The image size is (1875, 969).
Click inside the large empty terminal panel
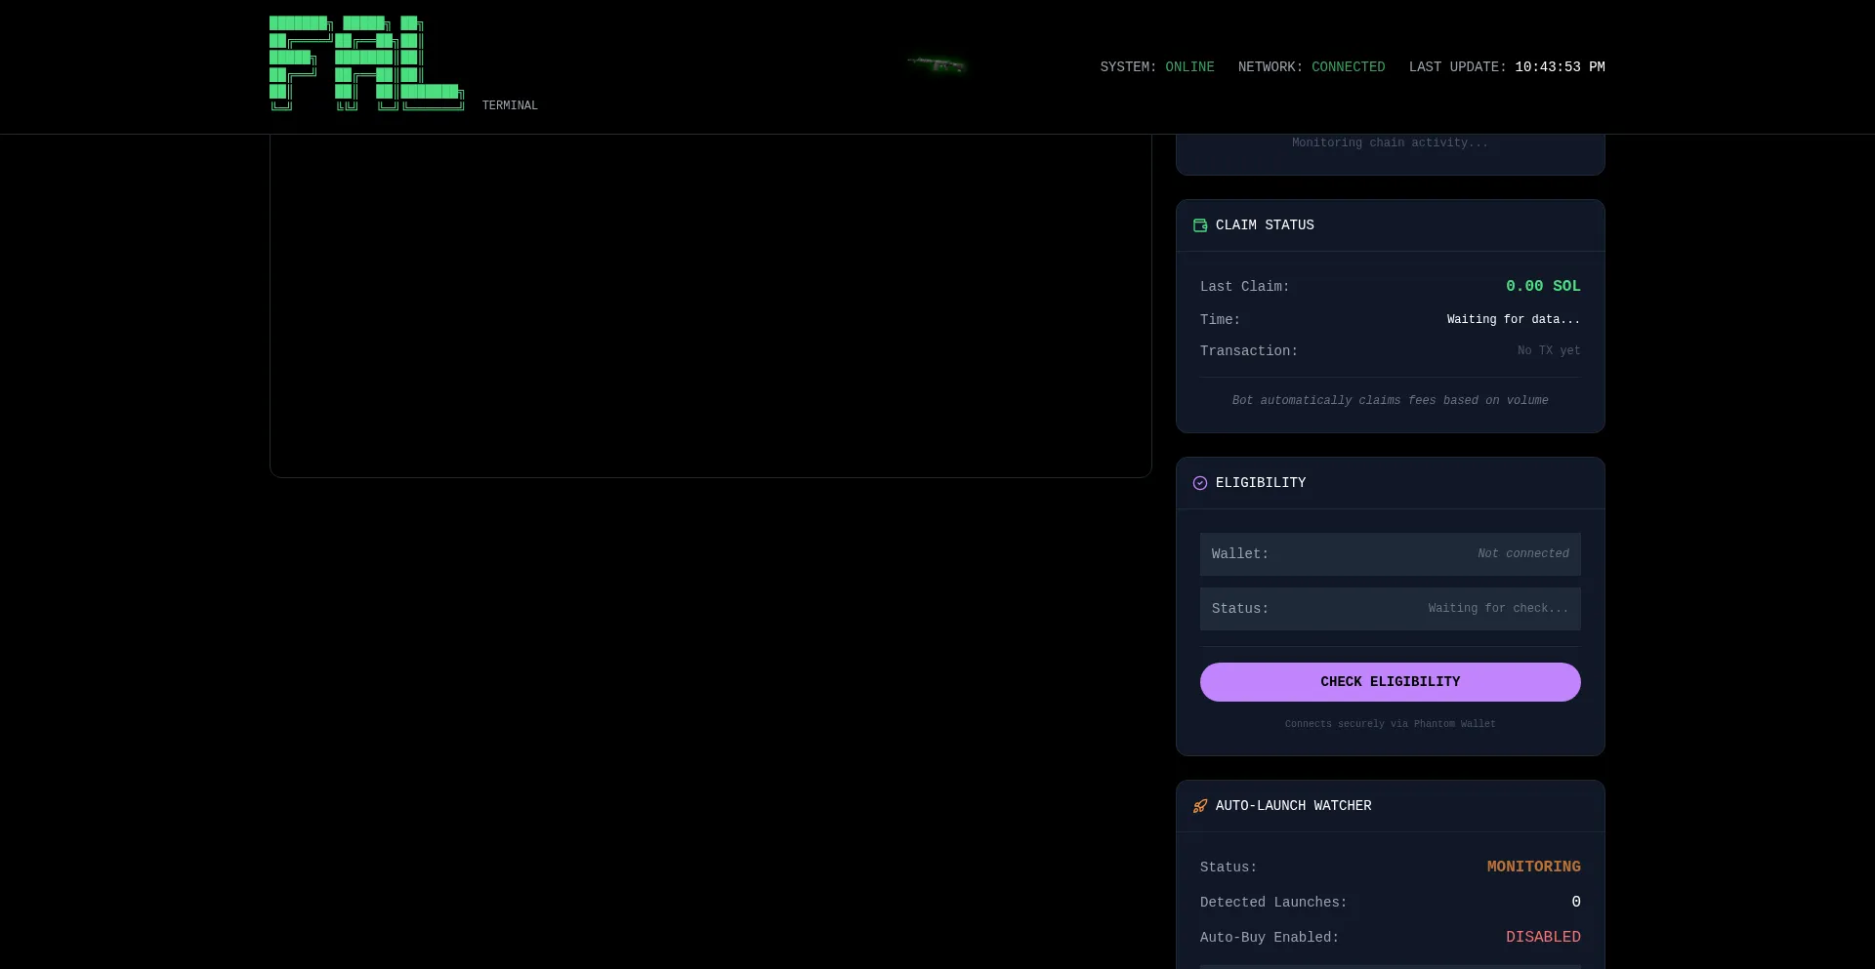pos(710,303)
